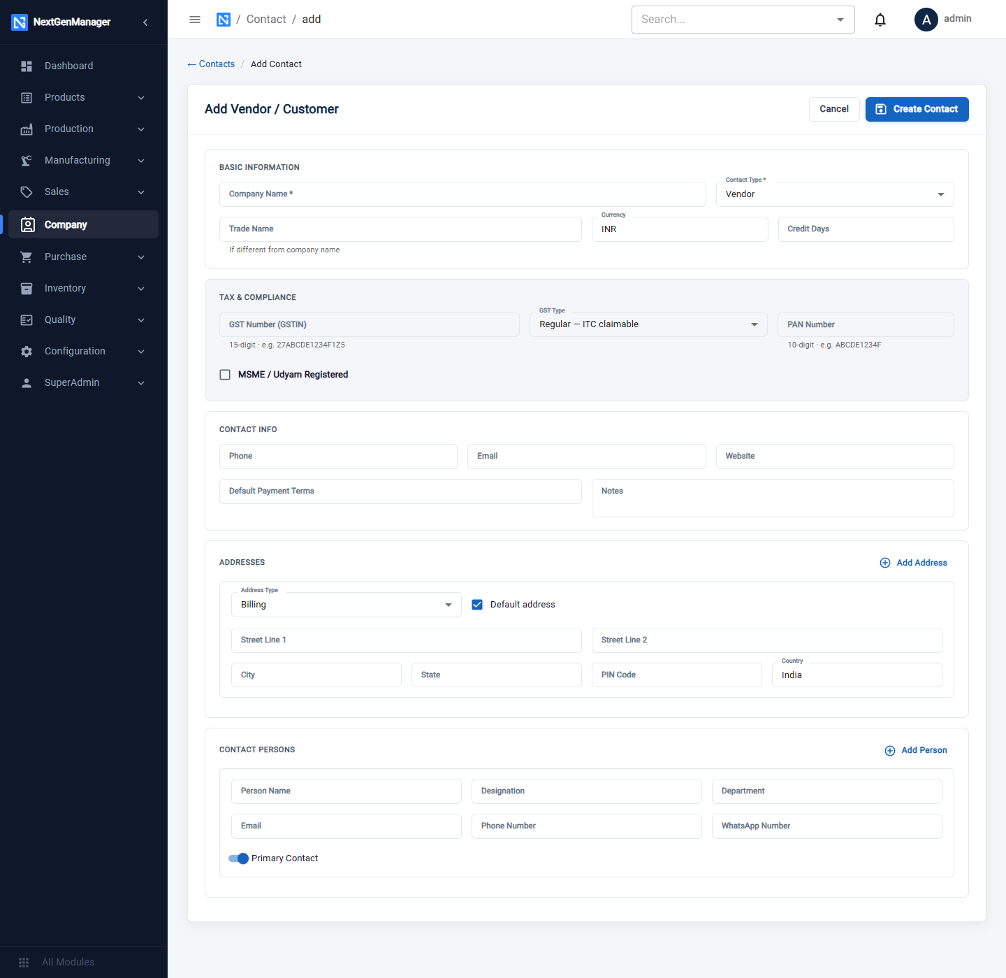Click the hamburger menu icon
This screenshot has width=1006, height=978.
pyautogui.click(x=195, y=20)
